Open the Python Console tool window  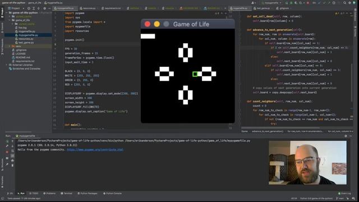coord(112,194)
